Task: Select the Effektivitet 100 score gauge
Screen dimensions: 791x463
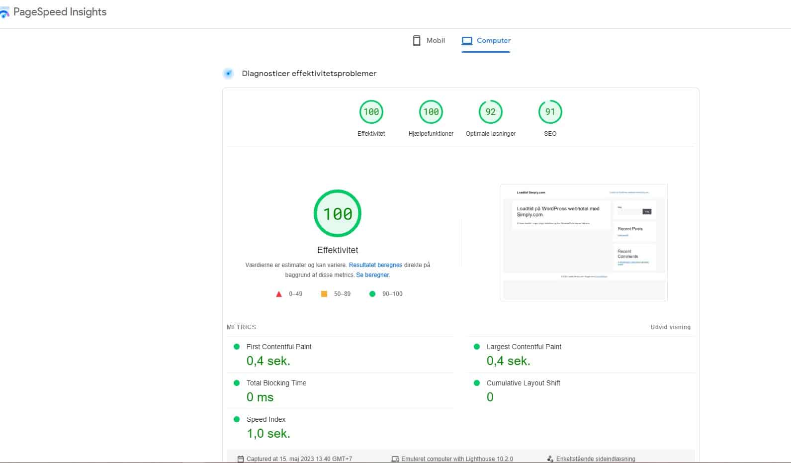Action: click(x=371, y=112)
